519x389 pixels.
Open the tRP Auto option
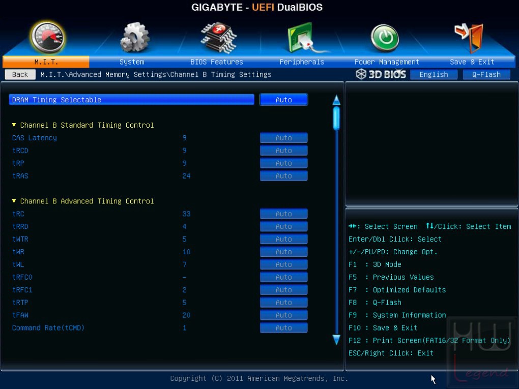click(283, 163)
